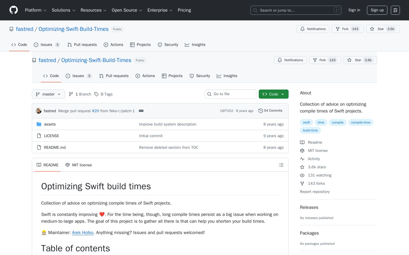Image resolution: width=409 pixels, height=255 pixels.
Task: Click the eye icon beside 131 watching
Action: coord(302,175)
